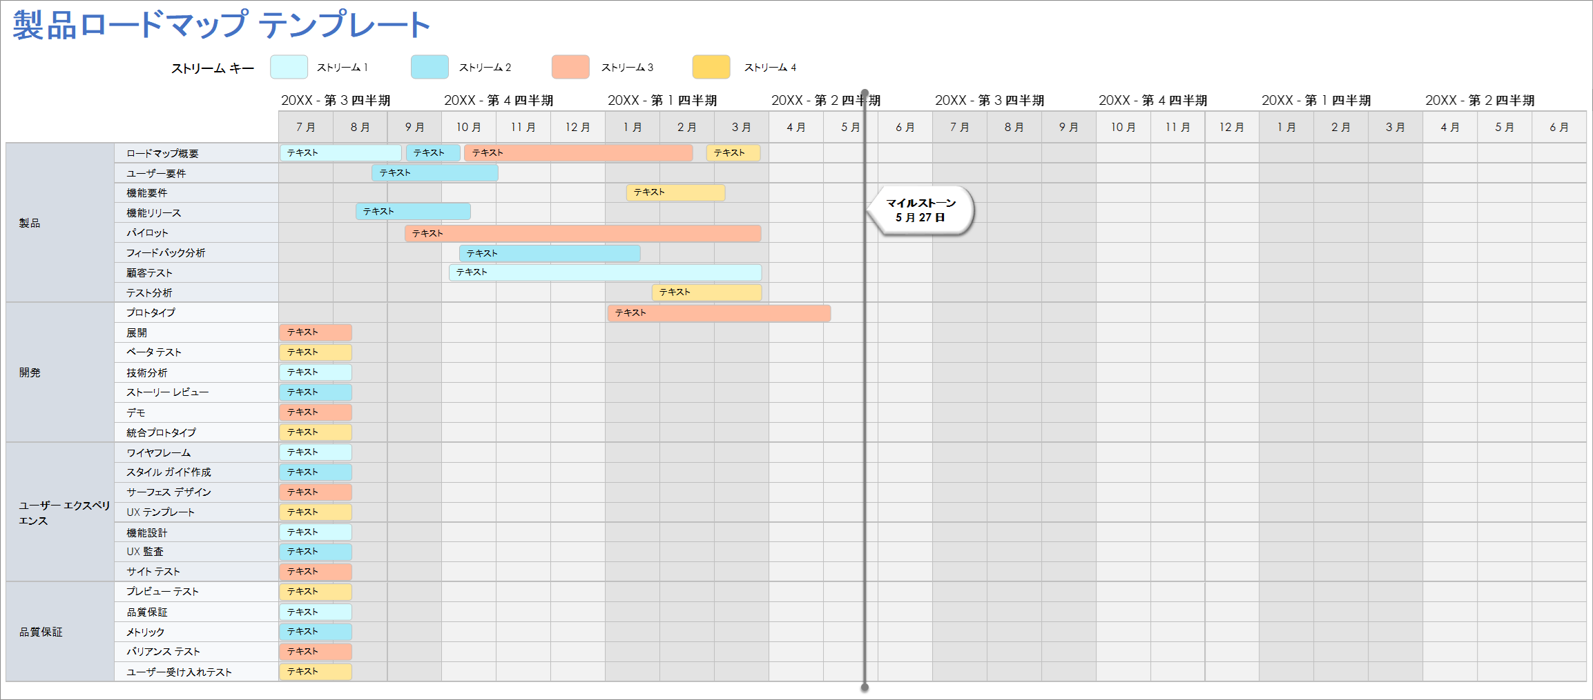The height and width of the screenshot is (700, 1593).
Task: Select the ストリーム 1 legend color swatch
Action: coord(289,67)
